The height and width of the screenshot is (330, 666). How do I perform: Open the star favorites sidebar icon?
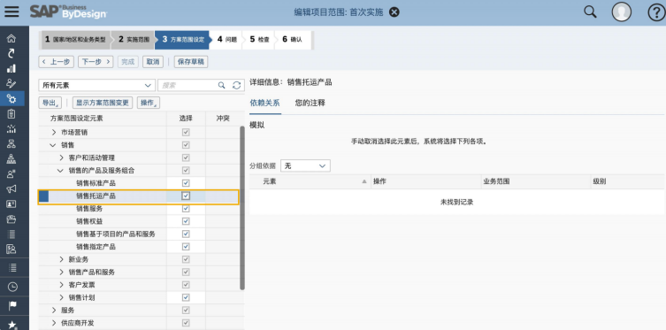coord(12,325)
